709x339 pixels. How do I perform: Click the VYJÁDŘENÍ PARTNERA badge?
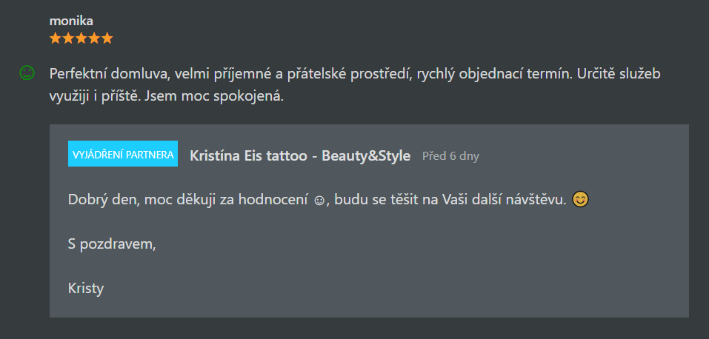(123, 154)
